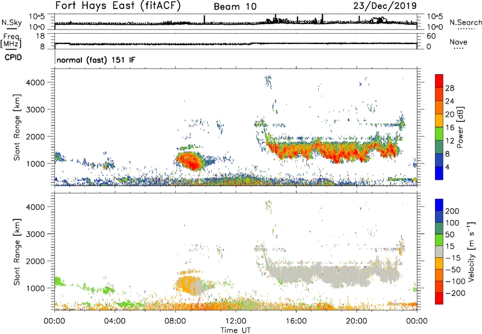Click the 'Nave' legend label
This screenshot has height=334, width=482.
coord(459,42)
